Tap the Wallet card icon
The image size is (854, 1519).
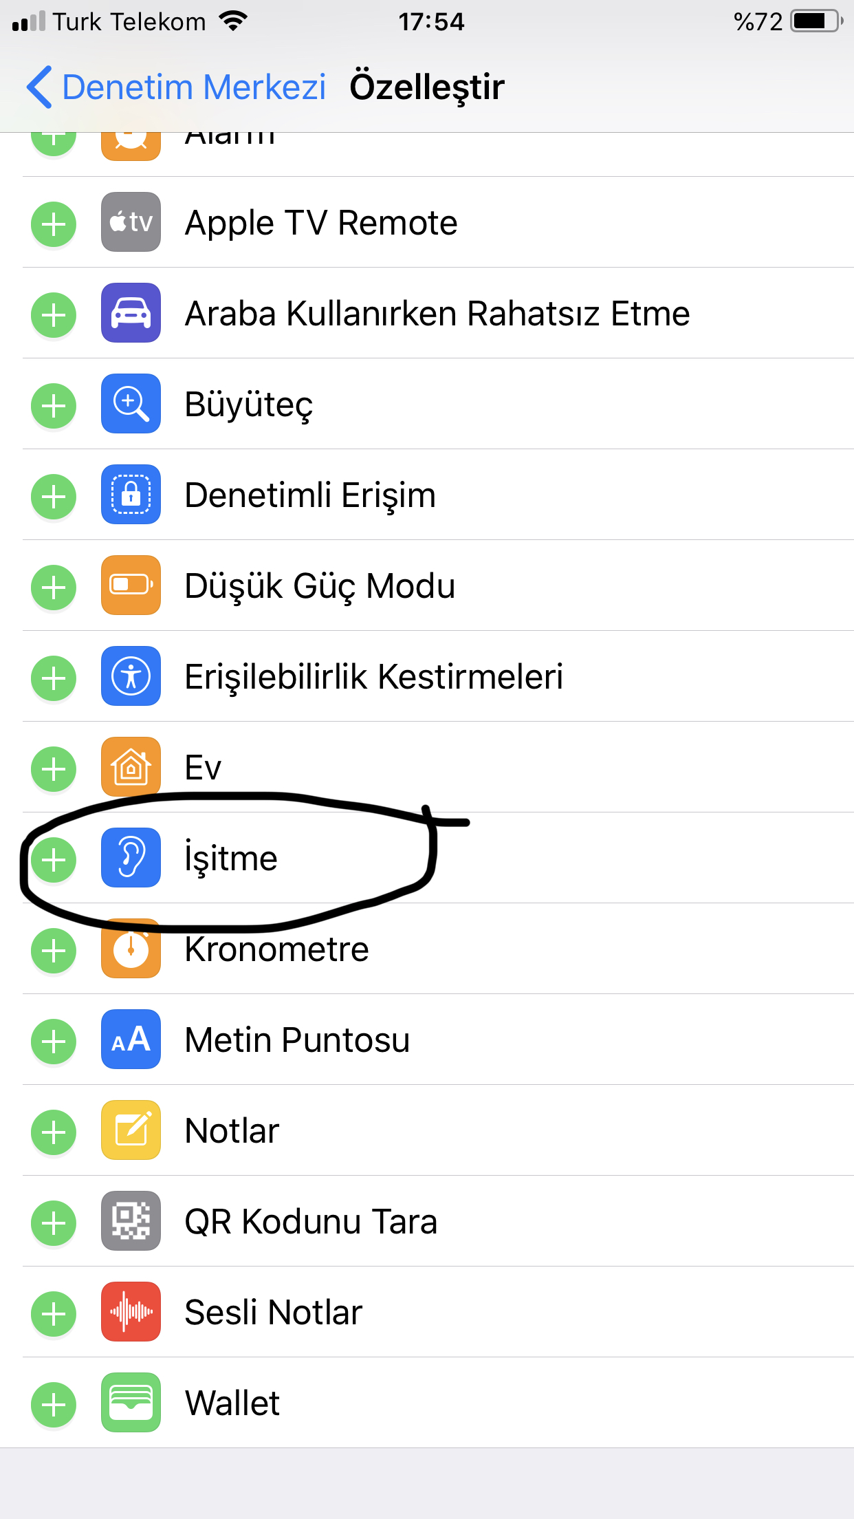click(131, 1403)
